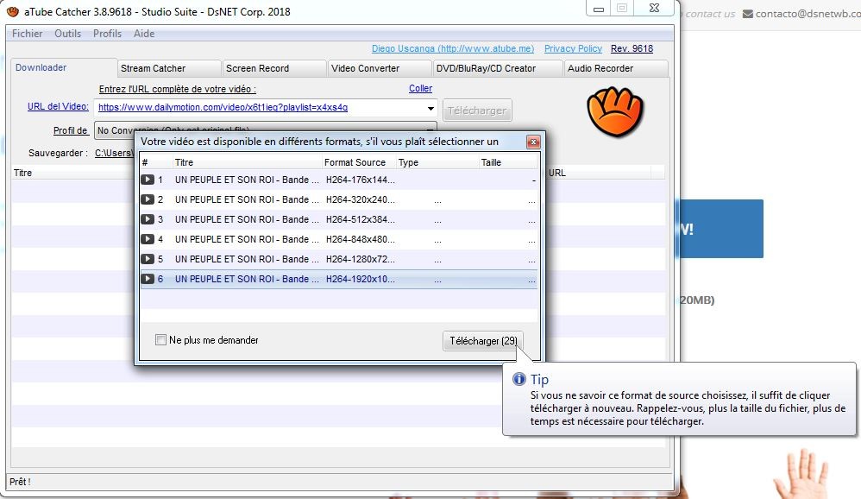Image resolution: width=861 pixels, height=499 pixels.
Task: Click the contact us text in browser window
Action: pos(709,14)
